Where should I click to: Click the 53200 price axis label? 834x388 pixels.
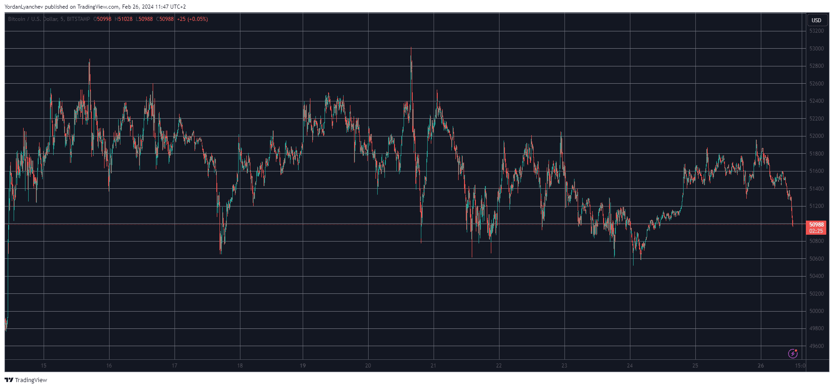[x=816, y=31]
